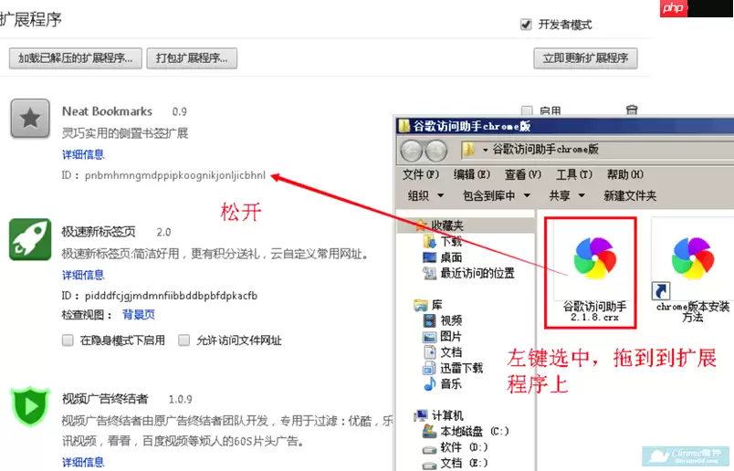Screen dimensions: 734x471
Task: Check 在隐身模式下启用 for 极速新标签页
Action: tap(68, 340)
